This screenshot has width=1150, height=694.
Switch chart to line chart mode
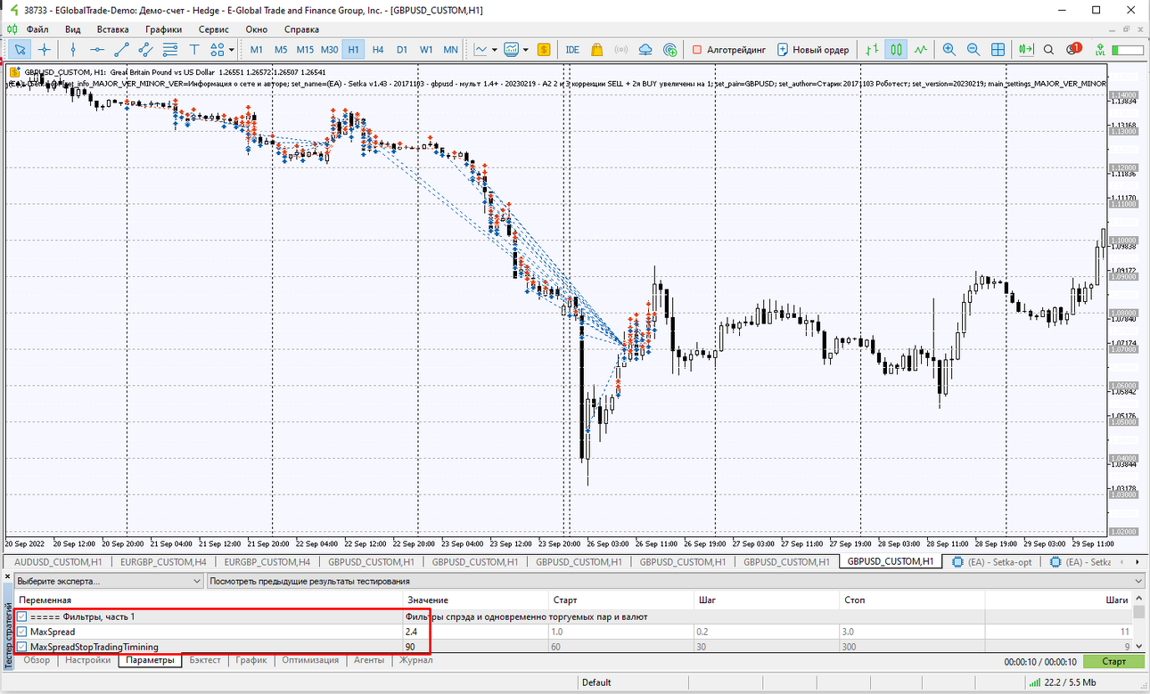pos(921,50)
